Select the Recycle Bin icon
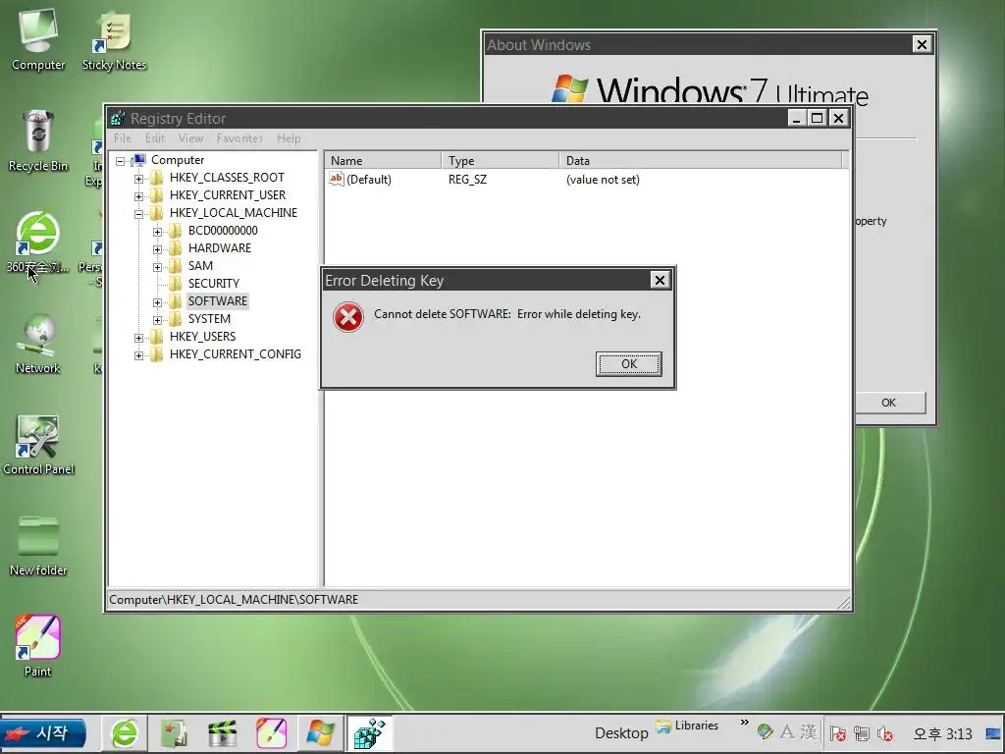1005x754 pixels. (38, 141)
